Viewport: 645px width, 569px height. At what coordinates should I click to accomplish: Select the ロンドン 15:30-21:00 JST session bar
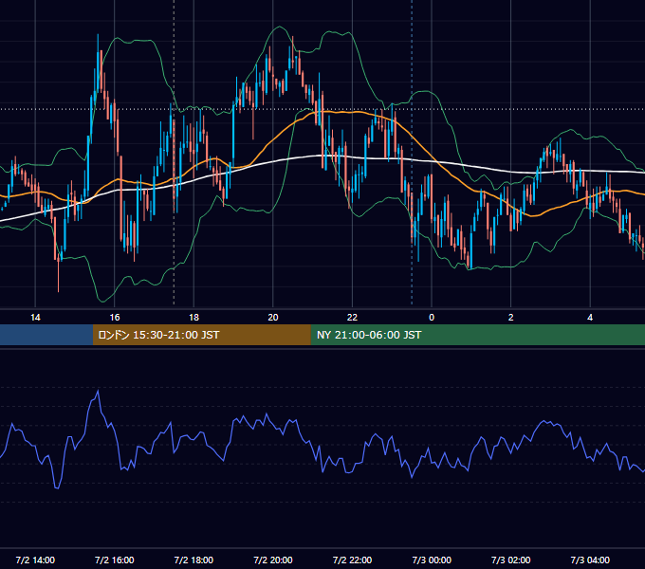click(201, 335)
